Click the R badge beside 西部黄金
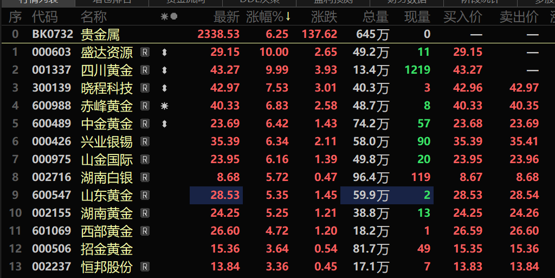This screenshot has width=555, height=278. pos(145,231)
